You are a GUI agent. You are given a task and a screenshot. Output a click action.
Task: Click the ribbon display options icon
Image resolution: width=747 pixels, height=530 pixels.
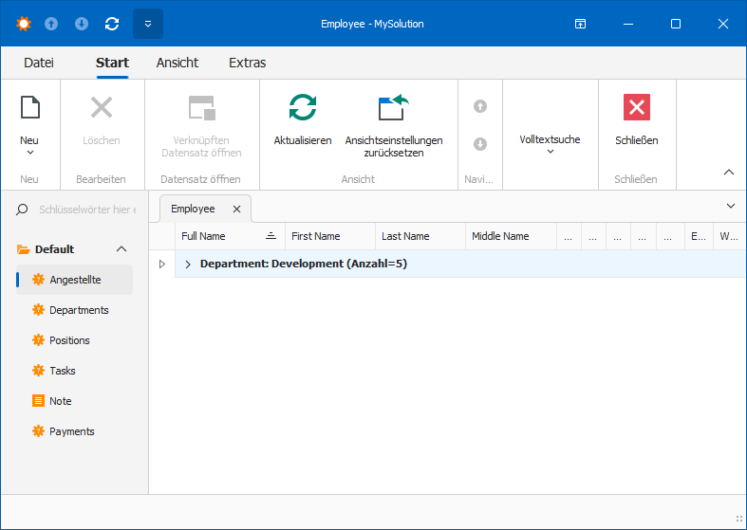(580, 24)
